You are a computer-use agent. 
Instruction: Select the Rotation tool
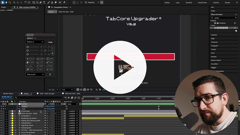click(26, 2)
